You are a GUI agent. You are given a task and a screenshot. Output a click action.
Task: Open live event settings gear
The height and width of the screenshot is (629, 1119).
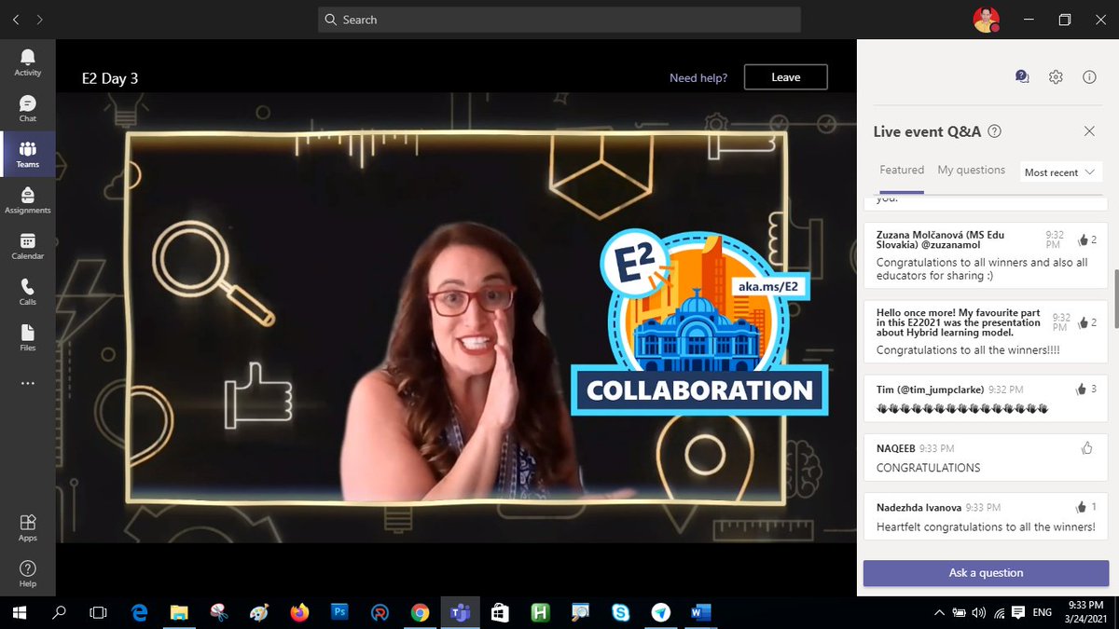click(x=1056, y=77)
